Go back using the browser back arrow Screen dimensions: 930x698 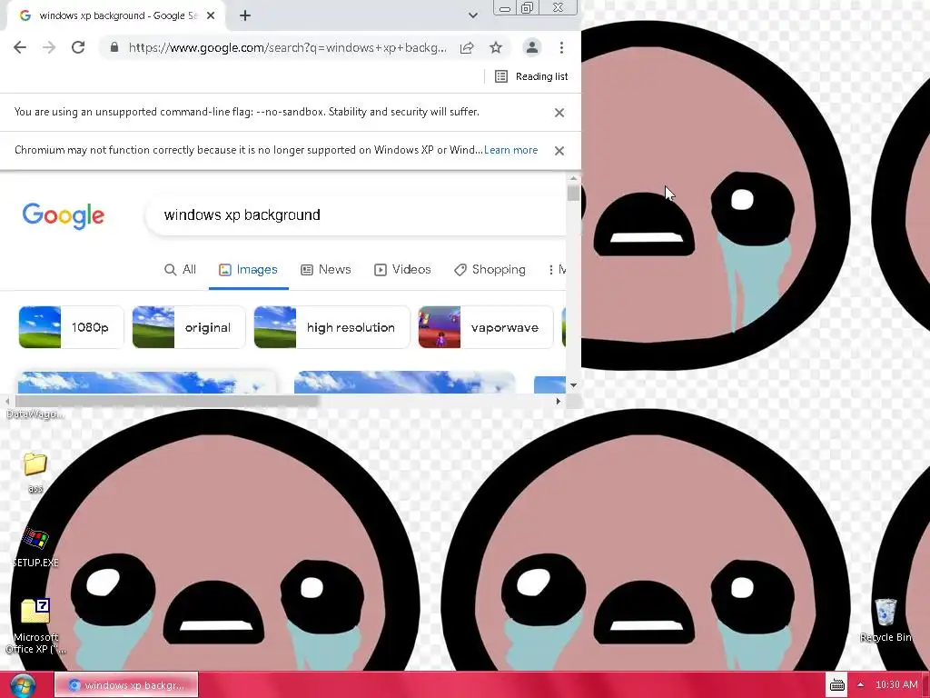(x=20, y=47)
